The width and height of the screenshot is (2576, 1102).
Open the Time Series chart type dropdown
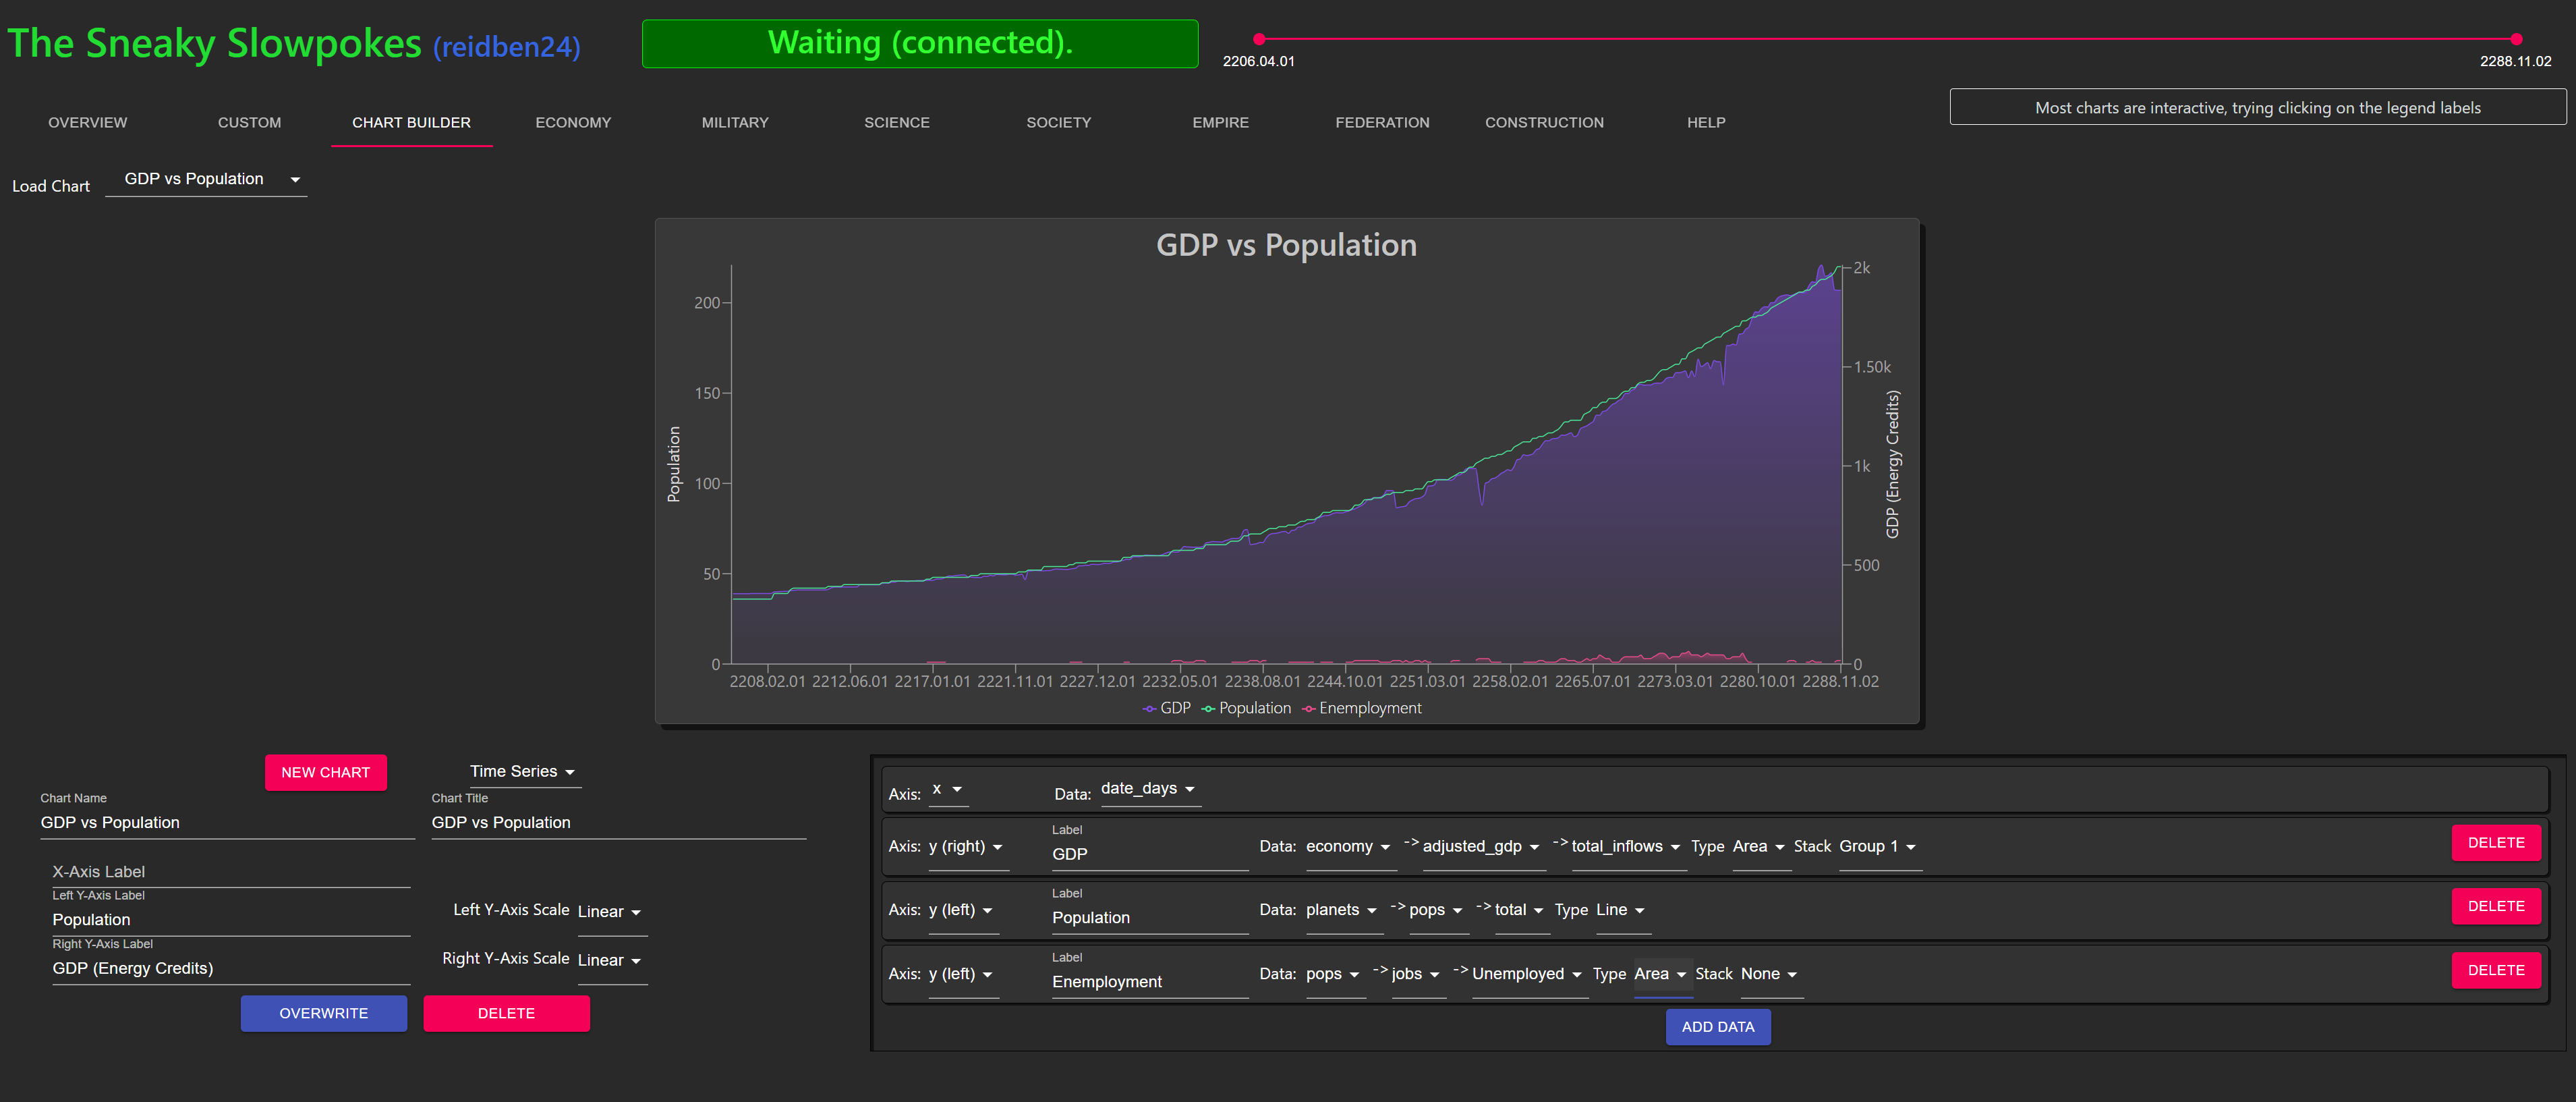point(523,772)
